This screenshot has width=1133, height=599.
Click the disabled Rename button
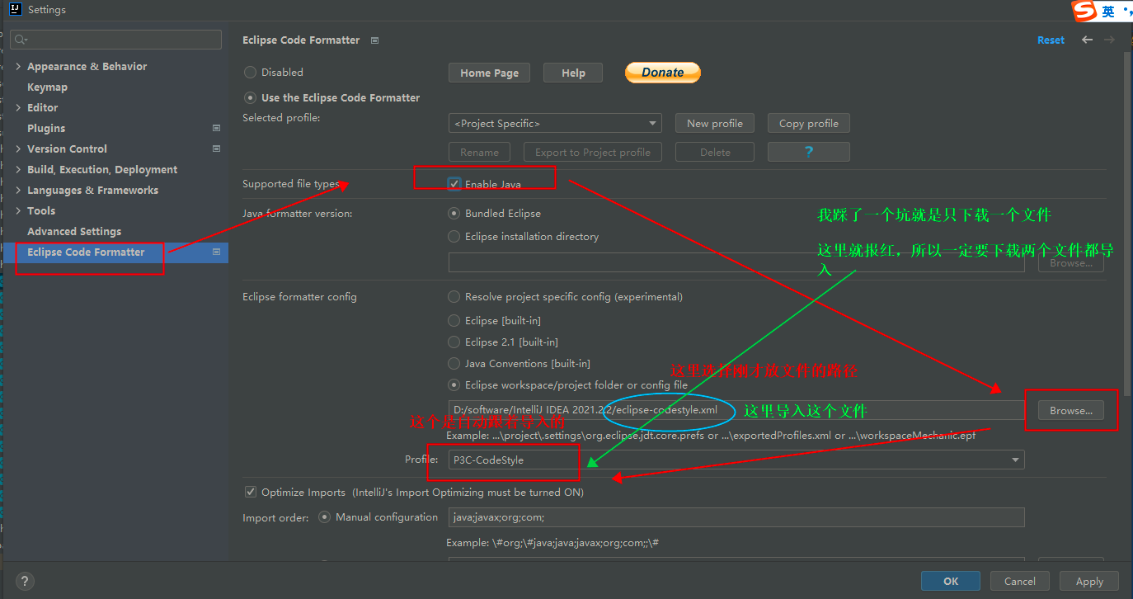click(x=479, y=152)
